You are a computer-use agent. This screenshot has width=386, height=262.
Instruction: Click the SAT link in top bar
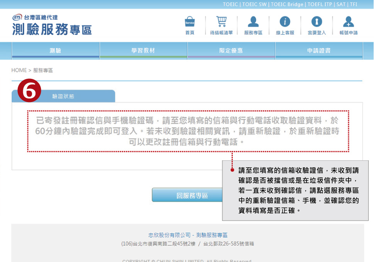(x=341, y=4)
